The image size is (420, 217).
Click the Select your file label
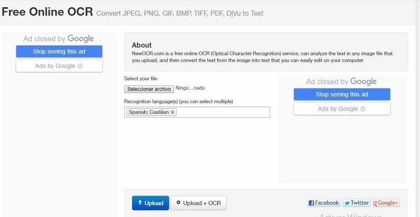tap(141, 79)
